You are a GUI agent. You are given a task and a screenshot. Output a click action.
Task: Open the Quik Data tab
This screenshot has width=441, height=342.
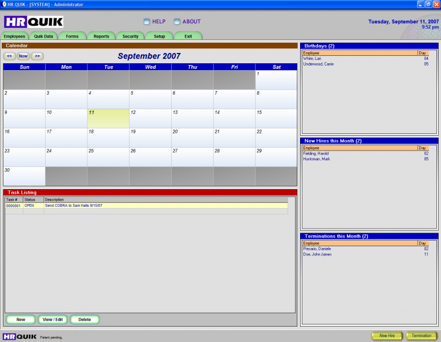[43, 36]
